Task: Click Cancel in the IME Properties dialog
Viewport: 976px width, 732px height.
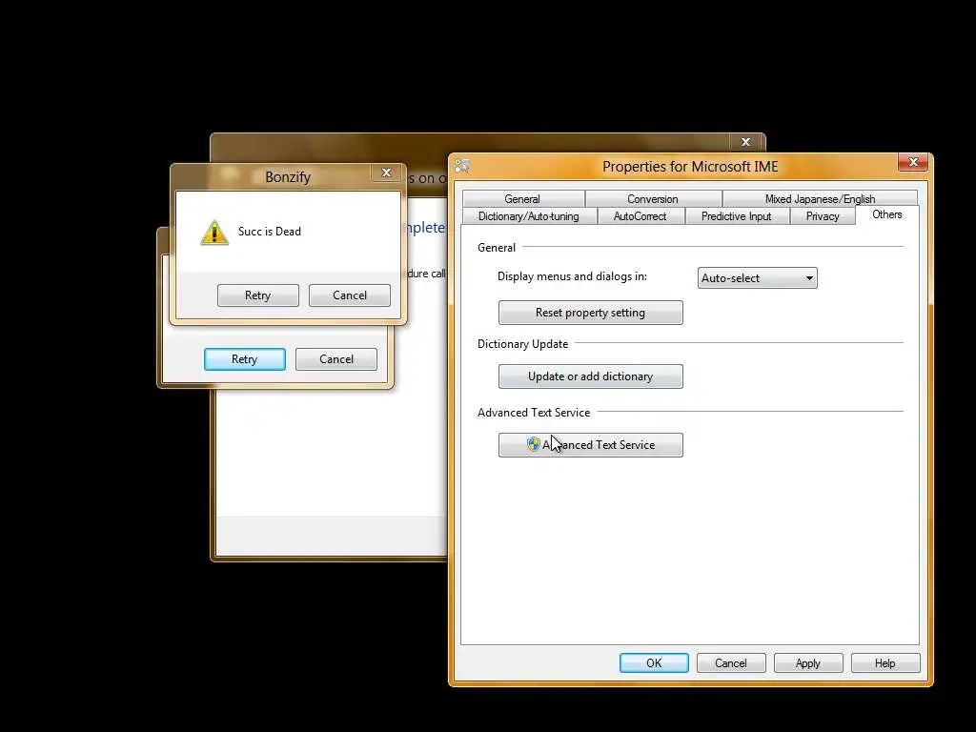Action: tap(731, 663)
